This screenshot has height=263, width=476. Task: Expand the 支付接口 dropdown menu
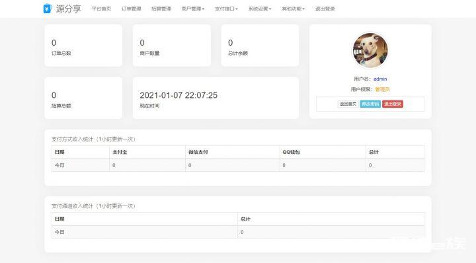pyautogui.click(x=226, y=9)
